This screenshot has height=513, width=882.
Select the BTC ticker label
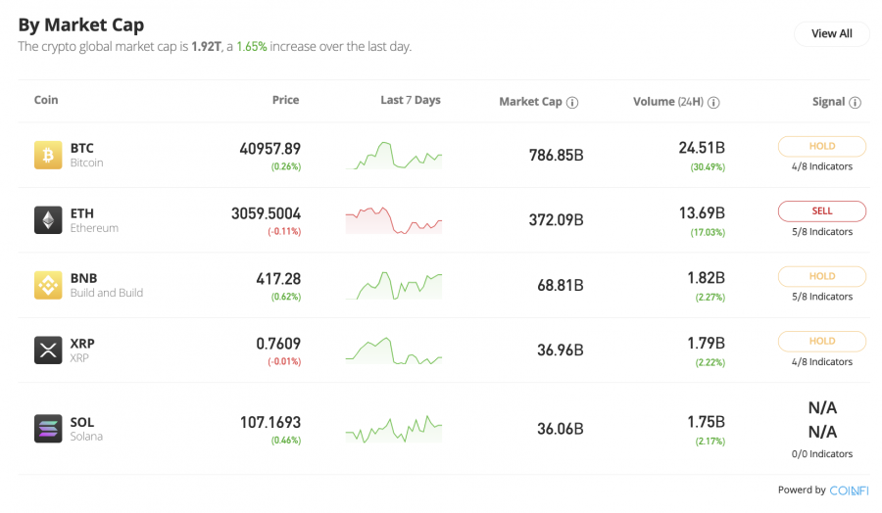point(82,149)
